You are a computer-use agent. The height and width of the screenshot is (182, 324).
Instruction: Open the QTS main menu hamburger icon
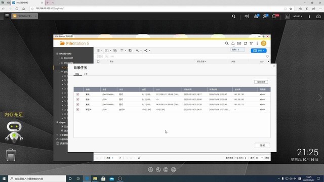7,16
